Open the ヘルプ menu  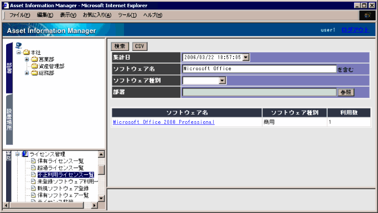click(152, 15)
